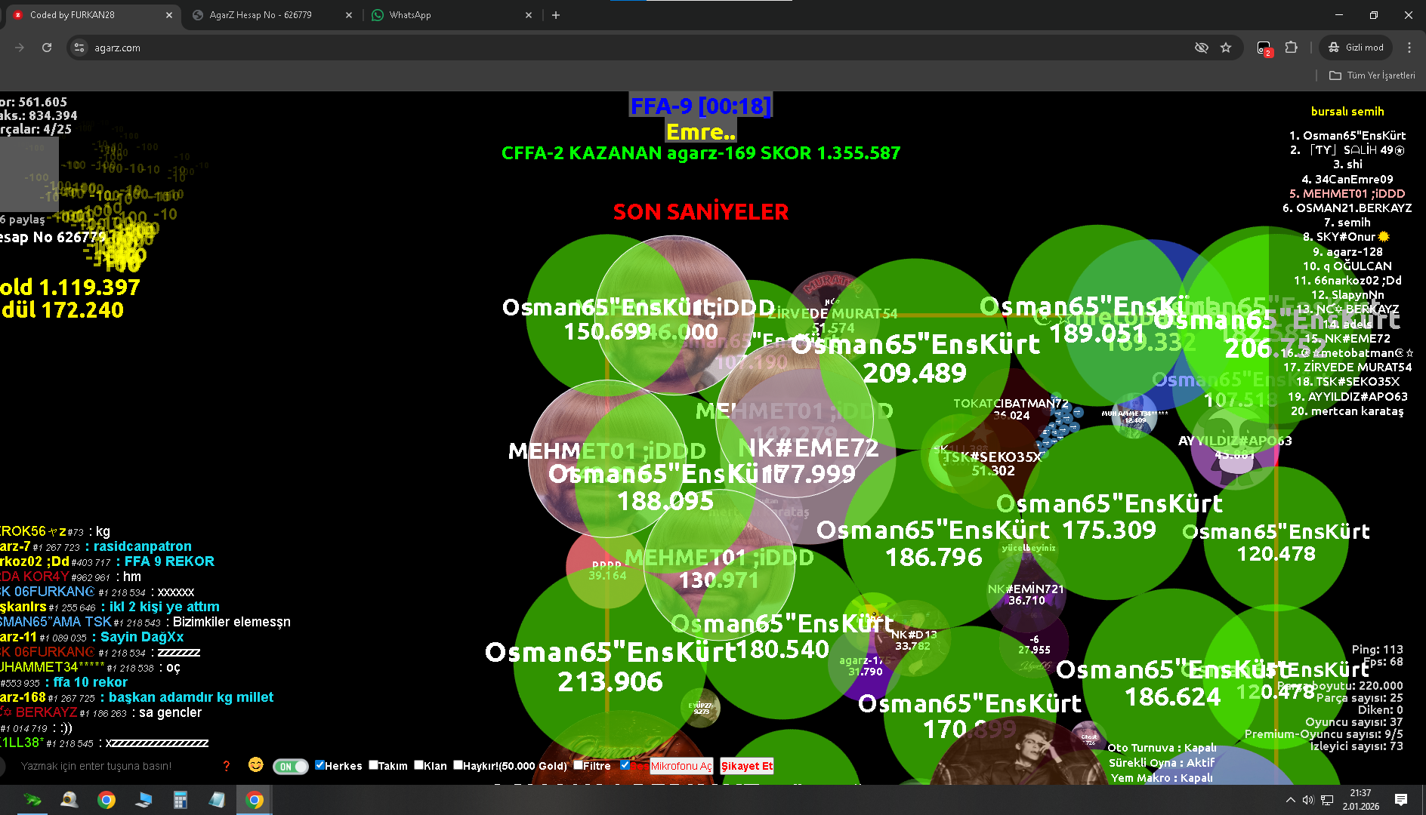Click leaderboard entry 5. MEHMET01 ;iDDD

point(1347,194)
